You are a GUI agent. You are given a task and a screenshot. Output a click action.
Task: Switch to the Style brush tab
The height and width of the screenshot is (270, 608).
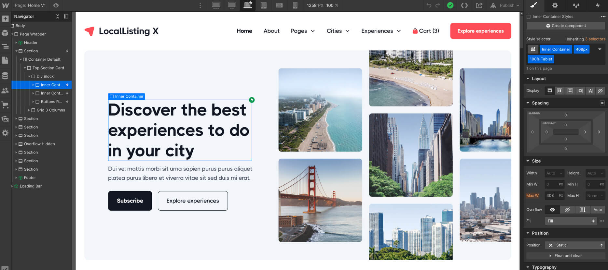click(534, 5)
